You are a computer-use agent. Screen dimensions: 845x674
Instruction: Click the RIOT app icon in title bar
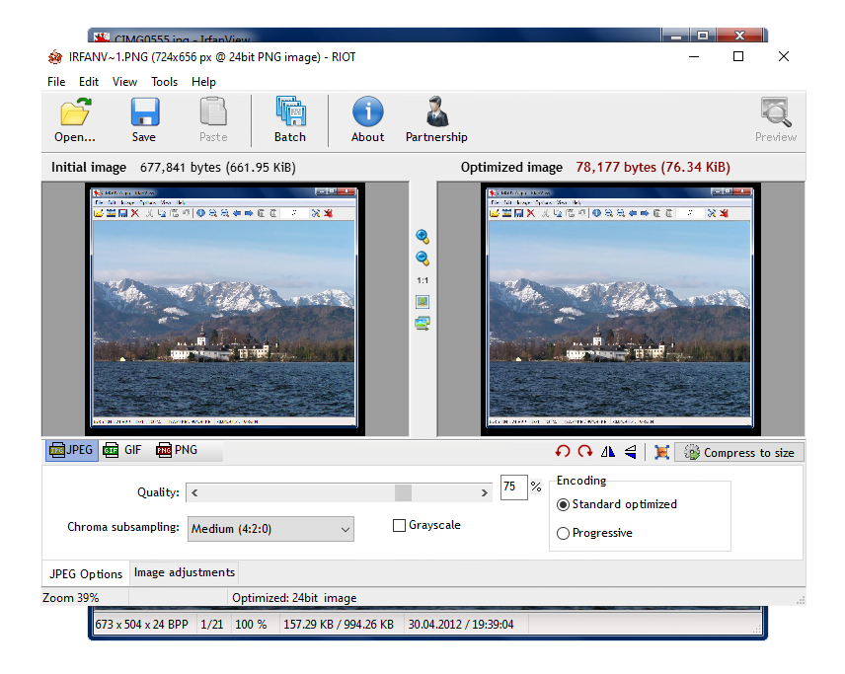[x=55, y=56]
